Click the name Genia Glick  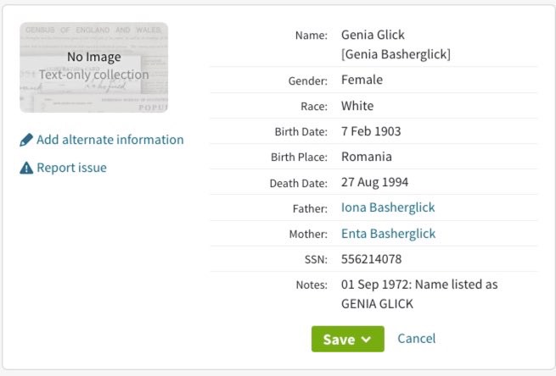[373, 36]
